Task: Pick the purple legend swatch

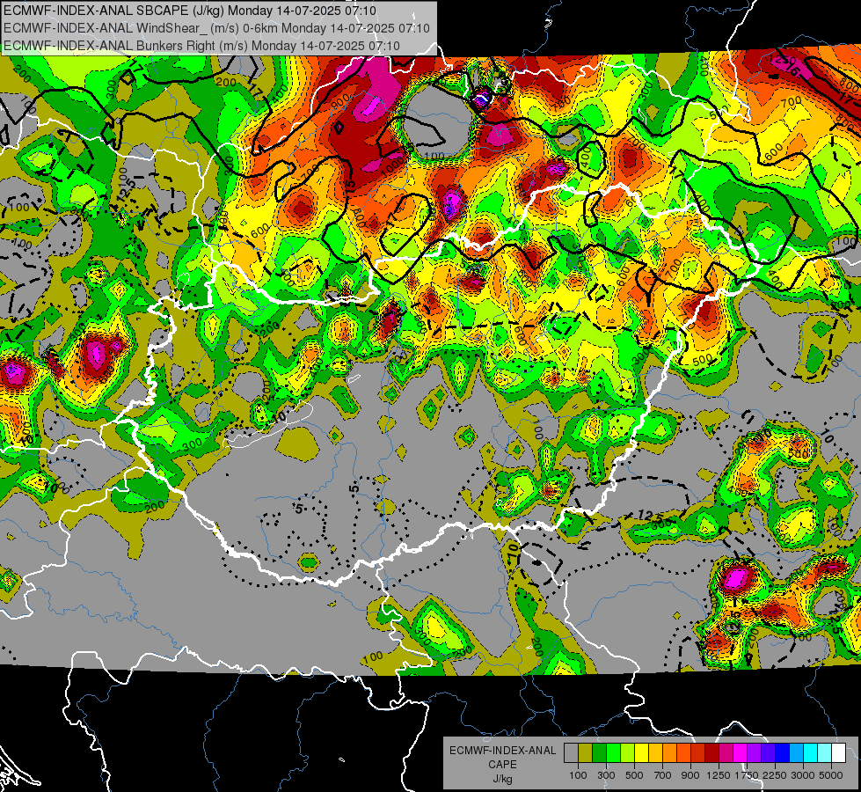Action: (x=754, y=753)
